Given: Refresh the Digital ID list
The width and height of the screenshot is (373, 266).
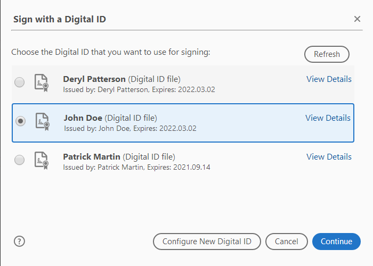Looking at the screenshot, I should click(x=327, y=54).
